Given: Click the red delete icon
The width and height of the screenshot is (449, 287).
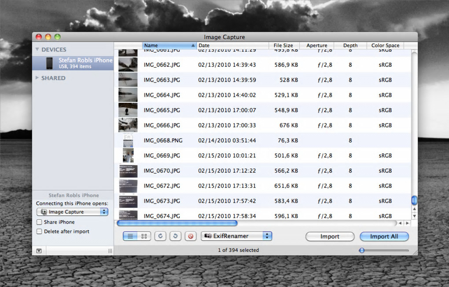Looking at the screenshot, I should click(191, 236).
